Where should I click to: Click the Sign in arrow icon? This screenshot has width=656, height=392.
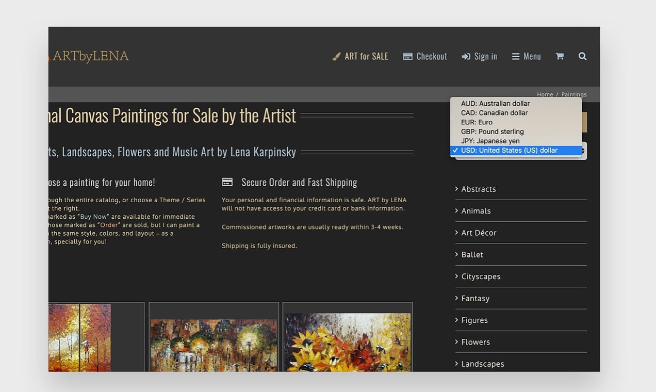coord(466,56)
